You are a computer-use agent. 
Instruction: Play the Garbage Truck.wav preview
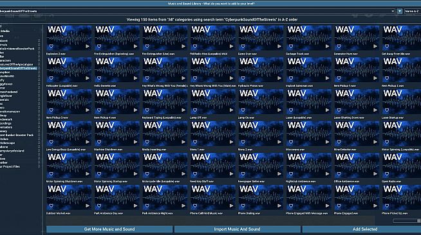click(327, 46)
